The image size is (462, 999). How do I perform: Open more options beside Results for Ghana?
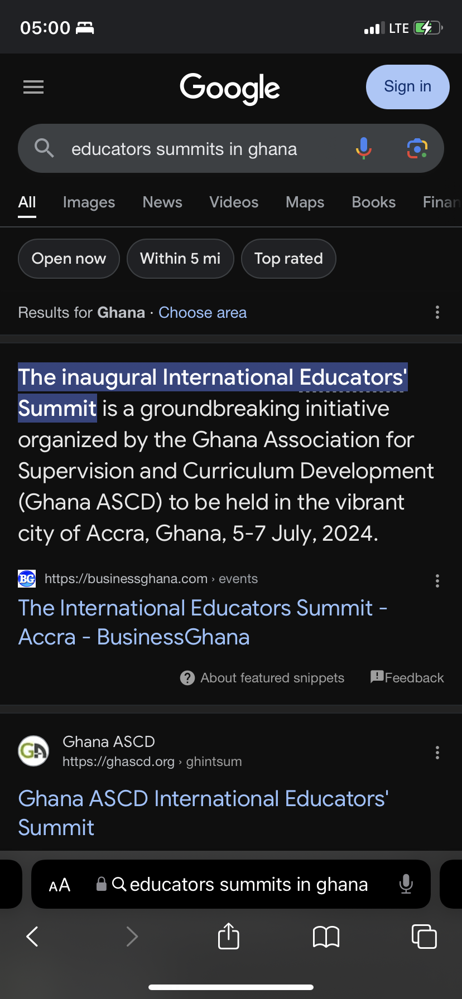[x=437, y=312]
